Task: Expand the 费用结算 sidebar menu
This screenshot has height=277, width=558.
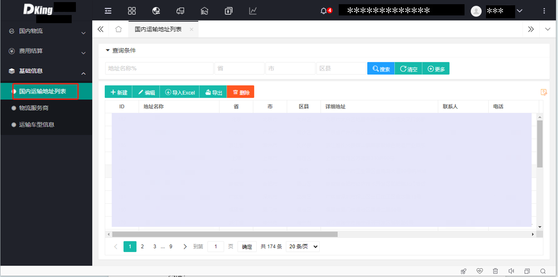Action: pos(46,51)
